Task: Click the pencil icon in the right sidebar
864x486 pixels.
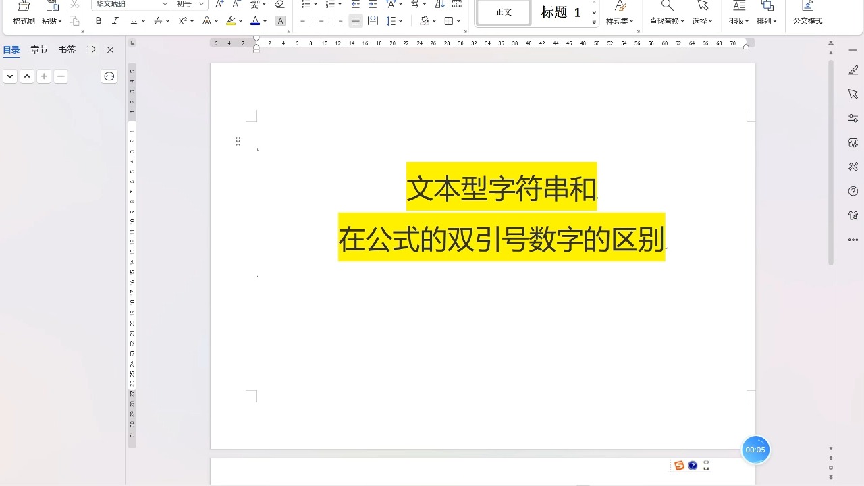Action: (853, 70)
